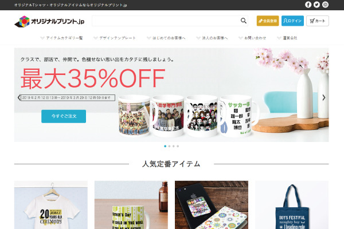Open the カート shopping cart button
Screen dimensions: 344x229
[318, 21]
